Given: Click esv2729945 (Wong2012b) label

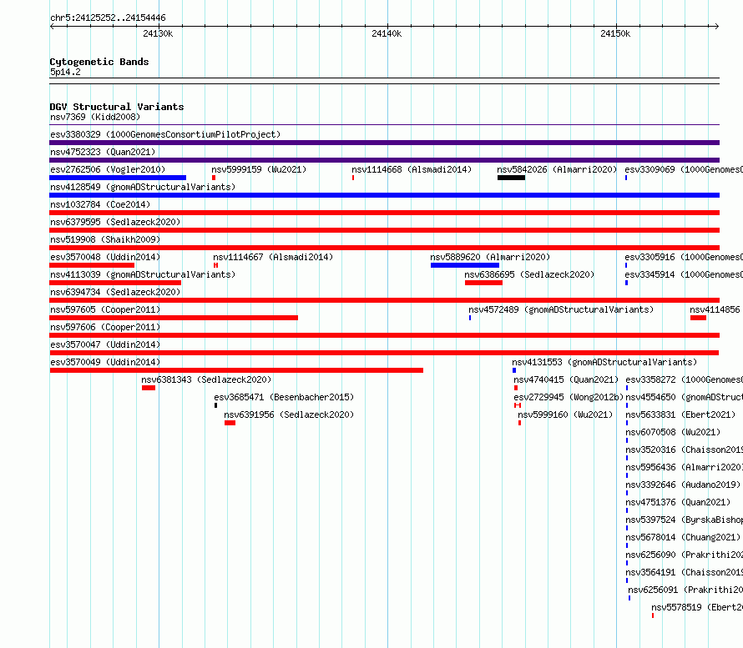Looking at the screenshot, I should click(x=569, y=397).
